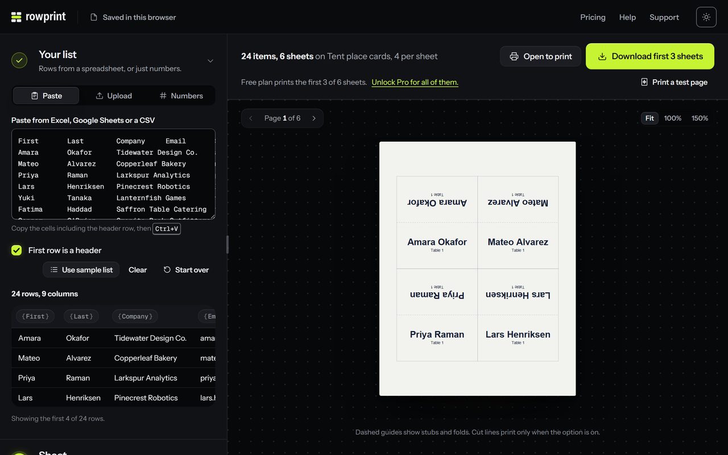Click the {First} column tag
Screen dimensions: 728x455
(35, 316)
